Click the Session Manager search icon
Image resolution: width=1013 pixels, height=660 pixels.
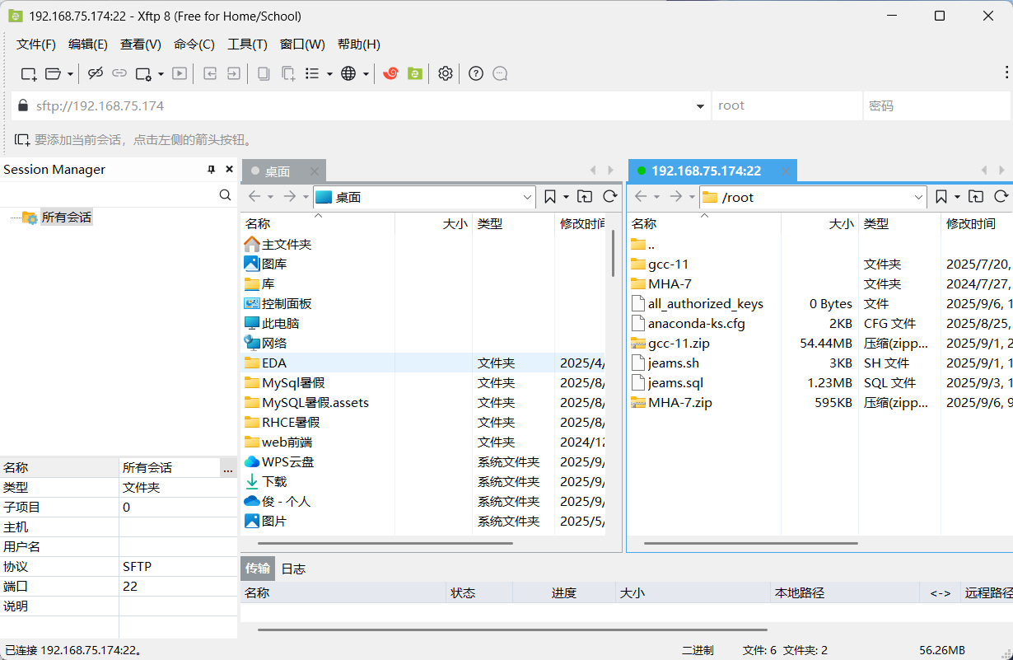pos(226,195)
